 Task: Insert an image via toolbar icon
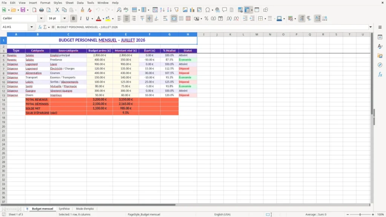[x=185, y=10]
